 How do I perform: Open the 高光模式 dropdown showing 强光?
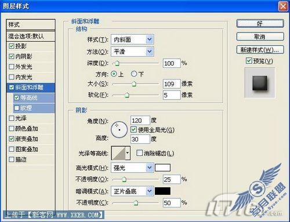132,168
